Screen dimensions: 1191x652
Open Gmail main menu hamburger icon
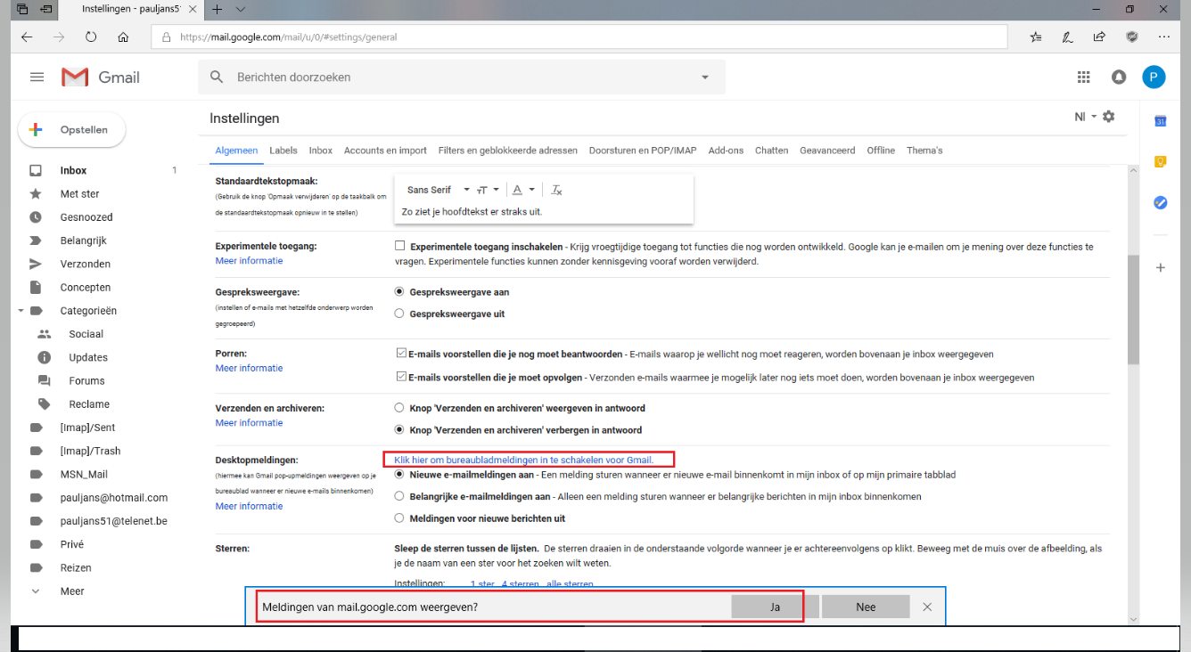pyautogui.click(x=37, y=77)
